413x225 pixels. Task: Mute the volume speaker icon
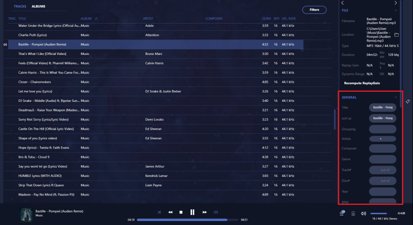(x=363, y=213)
